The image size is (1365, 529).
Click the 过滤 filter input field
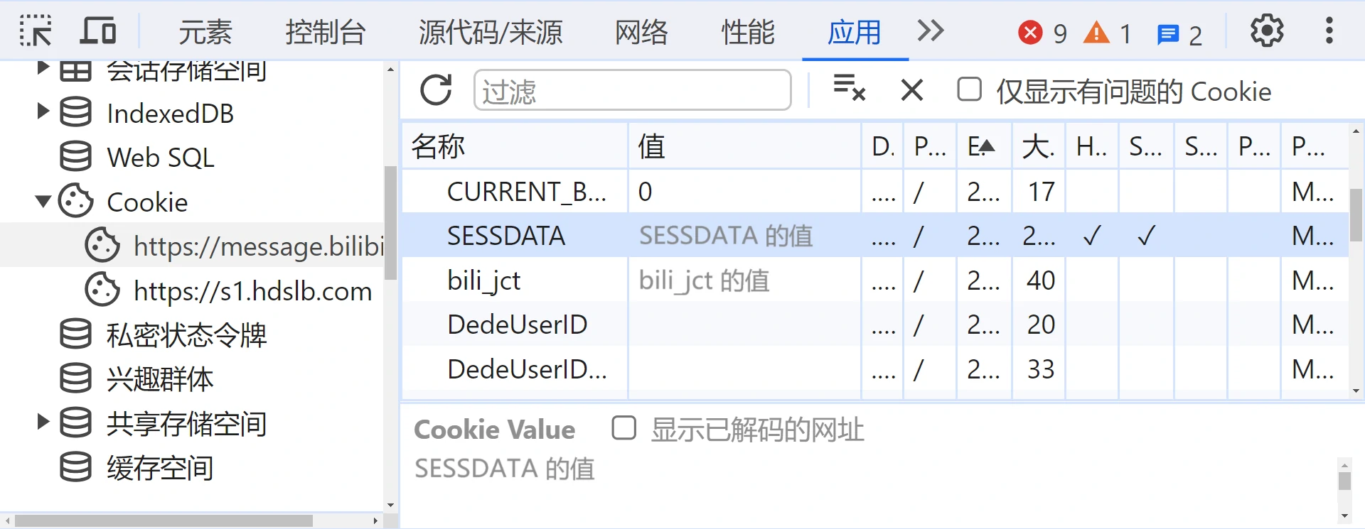pyautogui.click(x=631, y=89)
